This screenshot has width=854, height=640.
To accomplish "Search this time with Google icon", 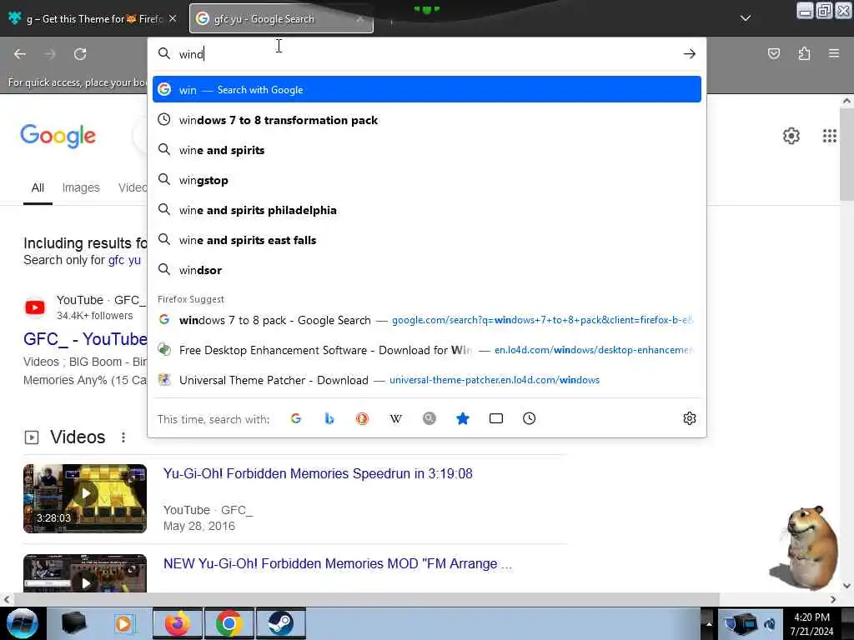I will click(x=296, y=418).
